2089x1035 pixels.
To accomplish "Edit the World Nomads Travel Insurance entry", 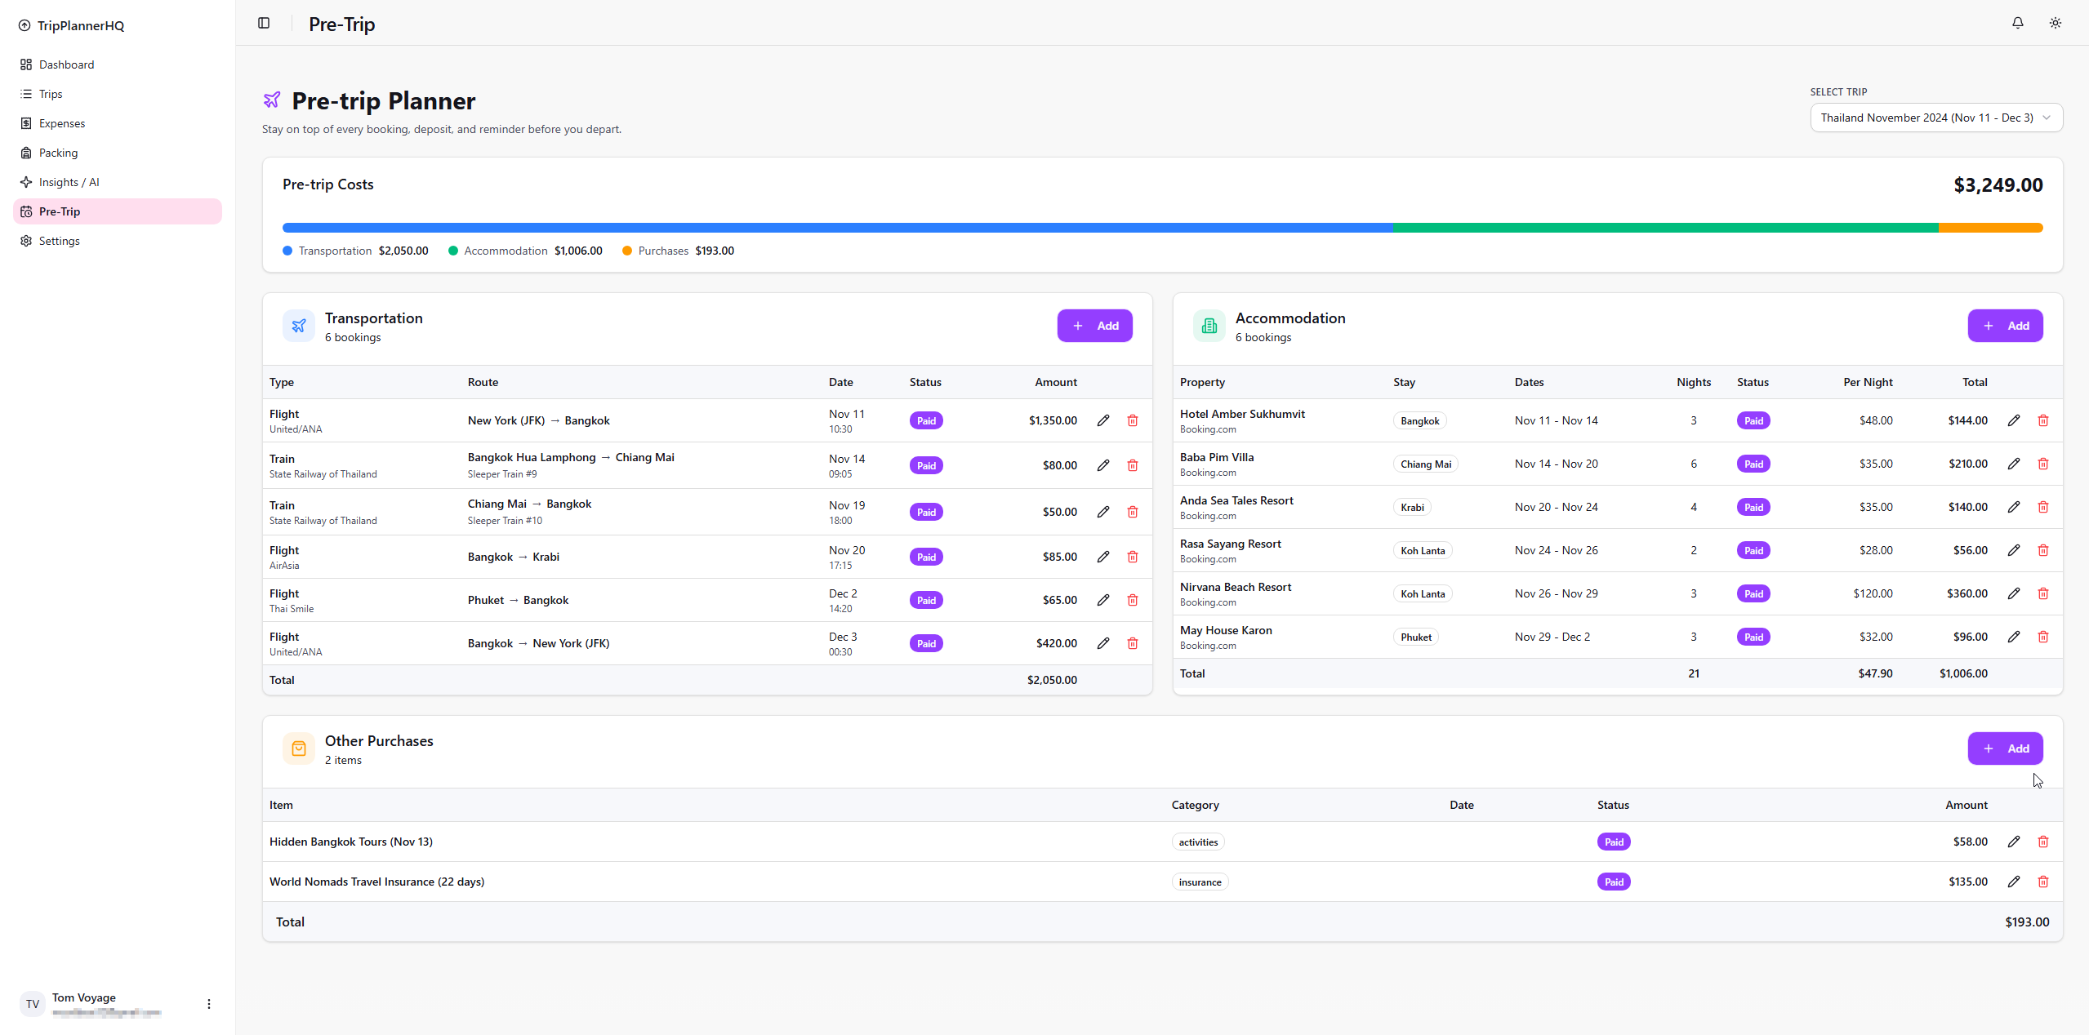I will click(x=2014, y=882).
